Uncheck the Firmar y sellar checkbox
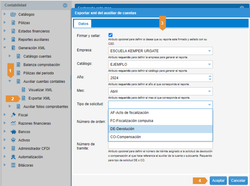Image resolution: width=250 pixels, height=186 pixels. [111, 35]
